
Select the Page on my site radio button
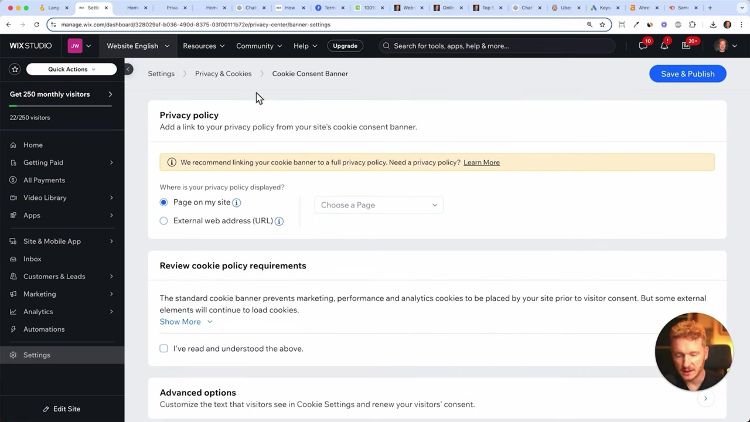163,202
